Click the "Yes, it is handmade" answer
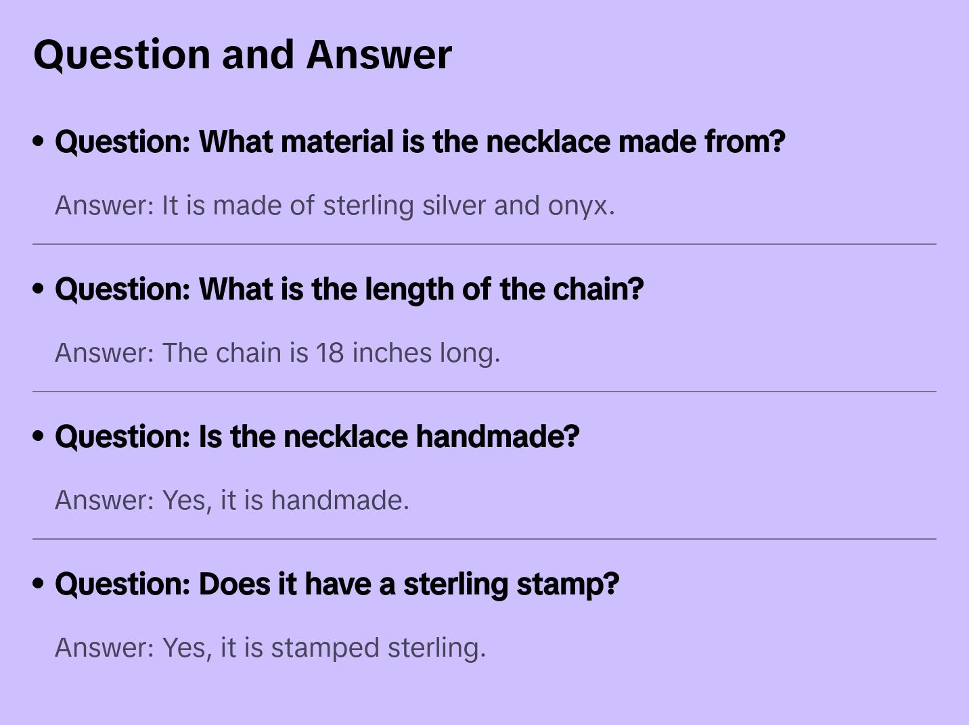Viewport: 969px width, 725px height. point(231,500)
